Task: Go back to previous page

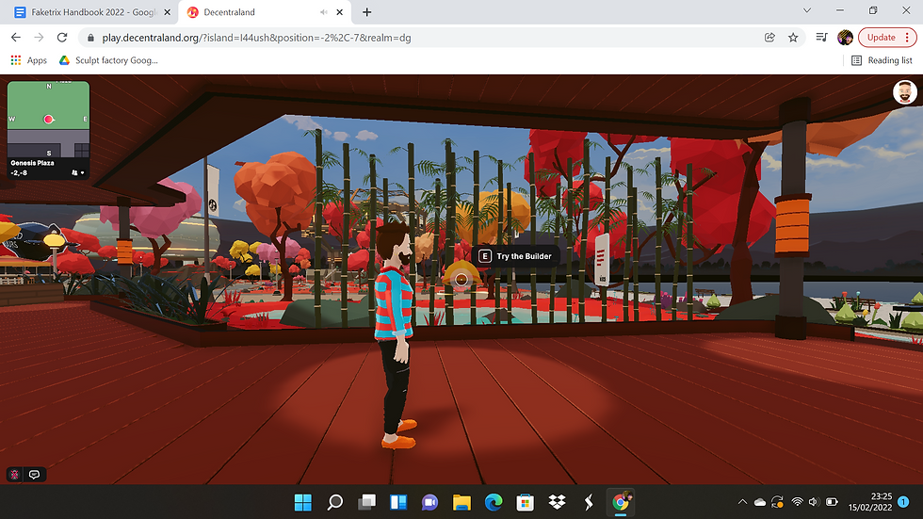Action: click(16, 37)
